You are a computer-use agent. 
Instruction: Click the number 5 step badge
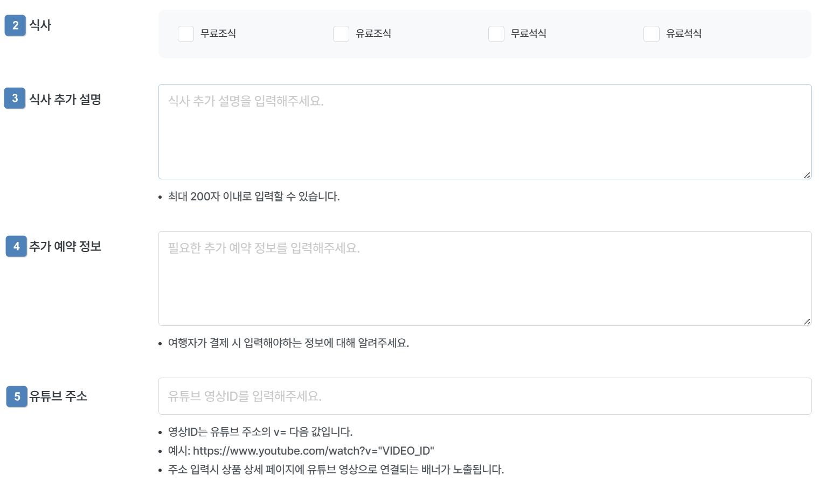pyautogui.click(x=17, y=396)
